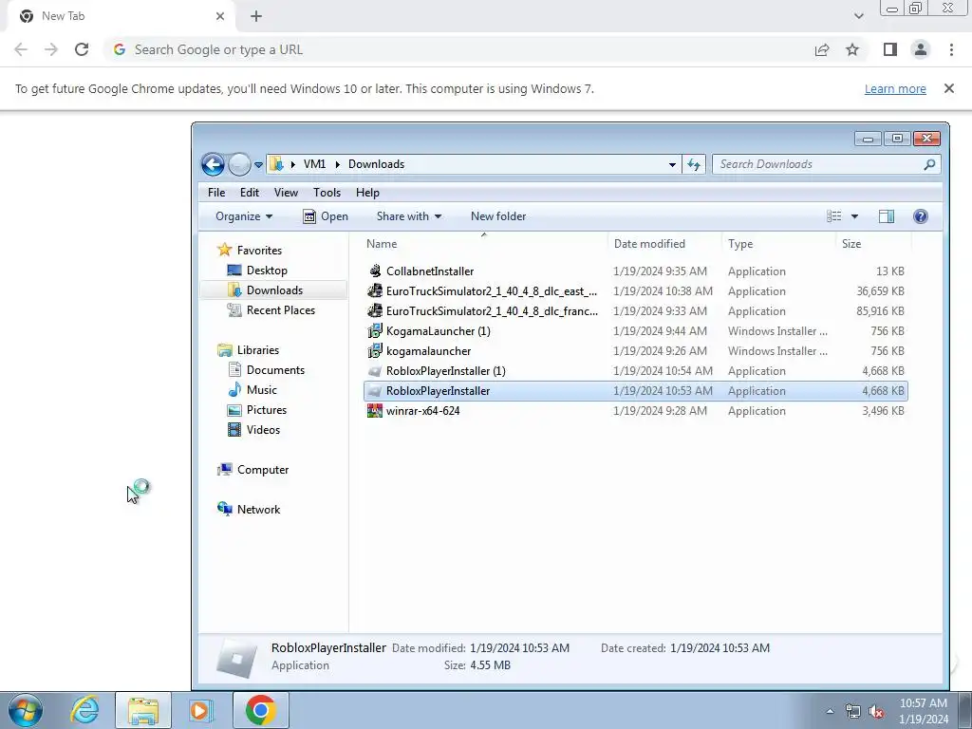Image resolution: width=972 pixels, height=729 pixels.
Task: Dismiss the Windows 7 update notice
Action: click(x=948, y=88)
